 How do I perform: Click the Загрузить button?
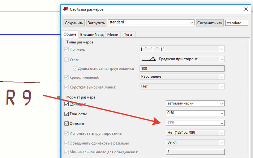[97, 23]
